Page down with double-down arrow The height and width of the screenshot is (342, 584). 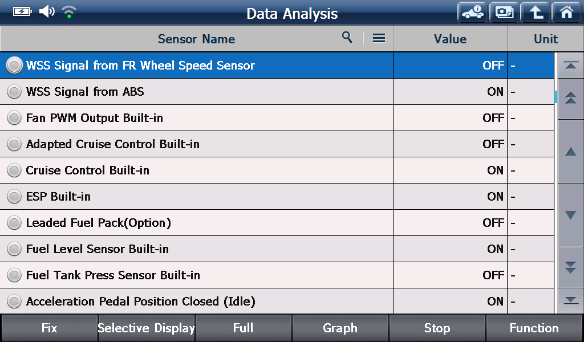(x=570, y=267)
